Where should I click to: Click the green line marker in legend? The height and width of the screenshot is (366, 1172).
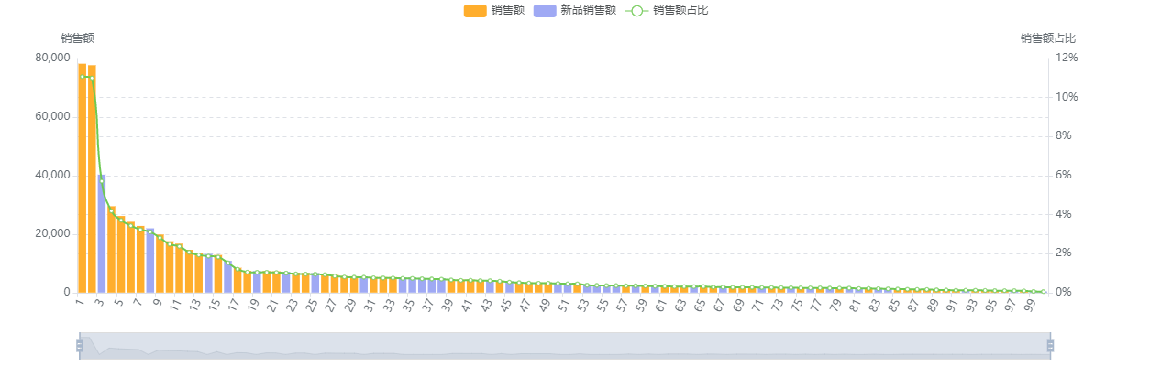[636, 11]
